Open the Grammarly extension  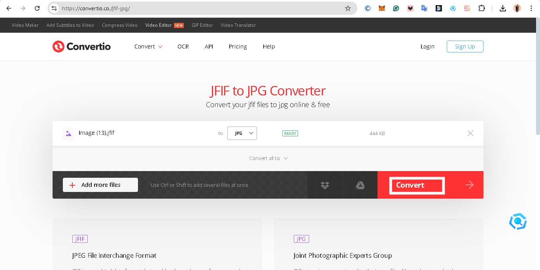pyautogui.click(x=396, y=8)
